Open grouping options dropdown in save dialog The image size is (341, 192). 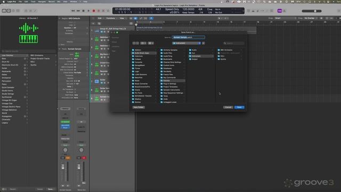click(151, 43)
